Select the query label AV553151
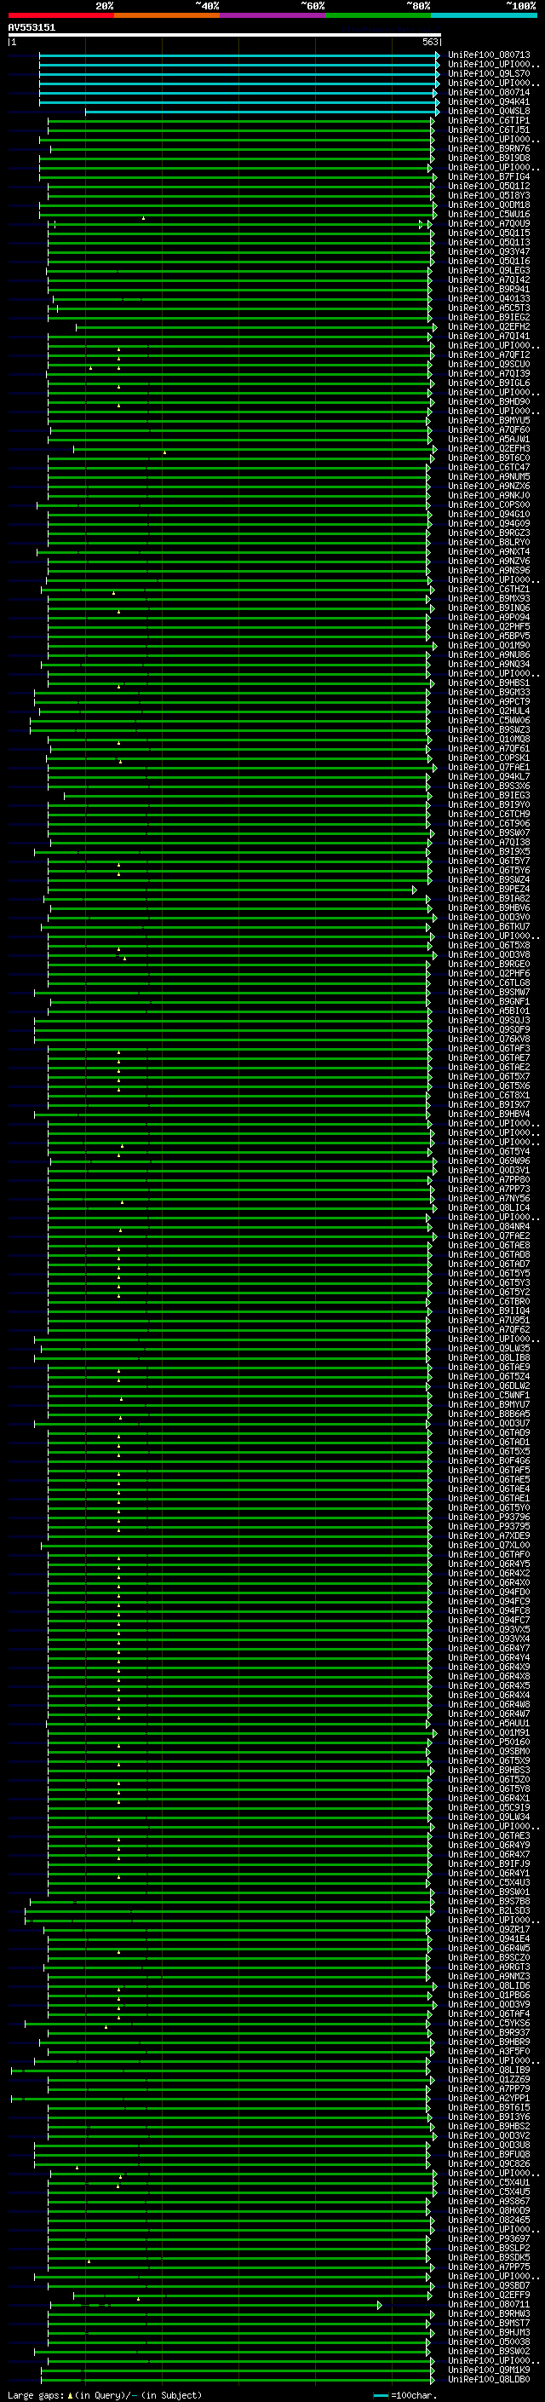 (x=32, y=27)
